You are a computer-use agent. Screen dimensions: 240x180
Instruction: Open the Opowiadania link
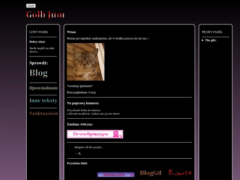44,88
